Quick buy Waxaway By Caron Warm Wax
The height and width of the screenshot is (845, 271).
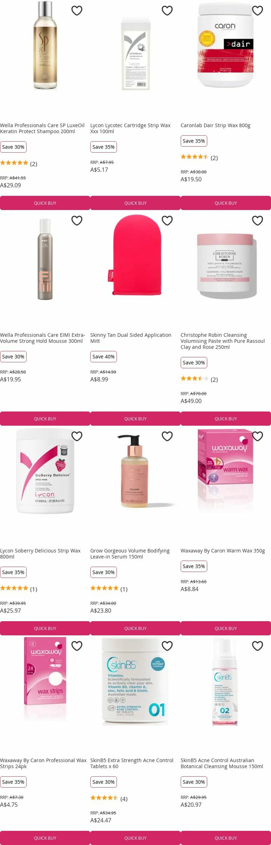pyautogui.click(x=226, y=628)
